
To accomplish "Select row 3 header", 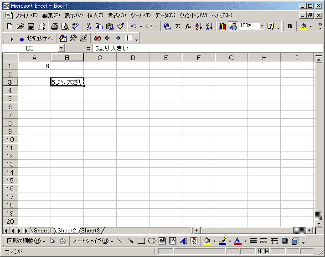I will (x=10, y=82).
